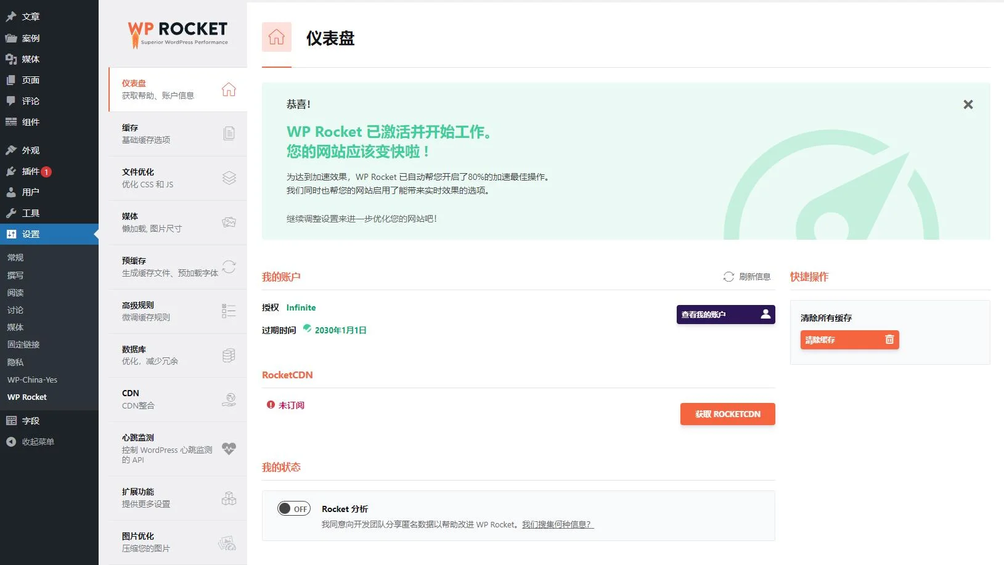Click the fields icon beside 字段
Image resolution: width=1004 pixels, height=565 pixels.
[11, 421]
